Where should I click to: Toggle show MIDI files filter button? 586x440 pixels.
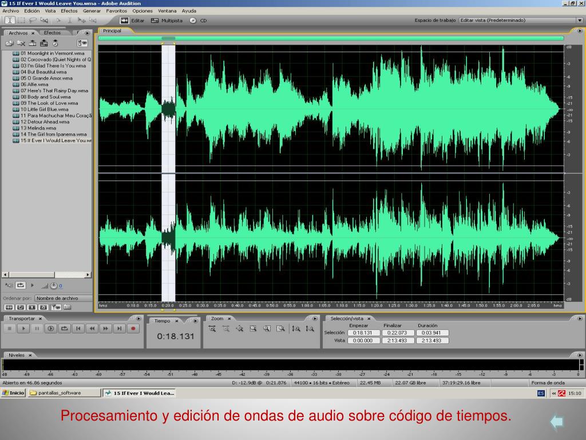43,307
